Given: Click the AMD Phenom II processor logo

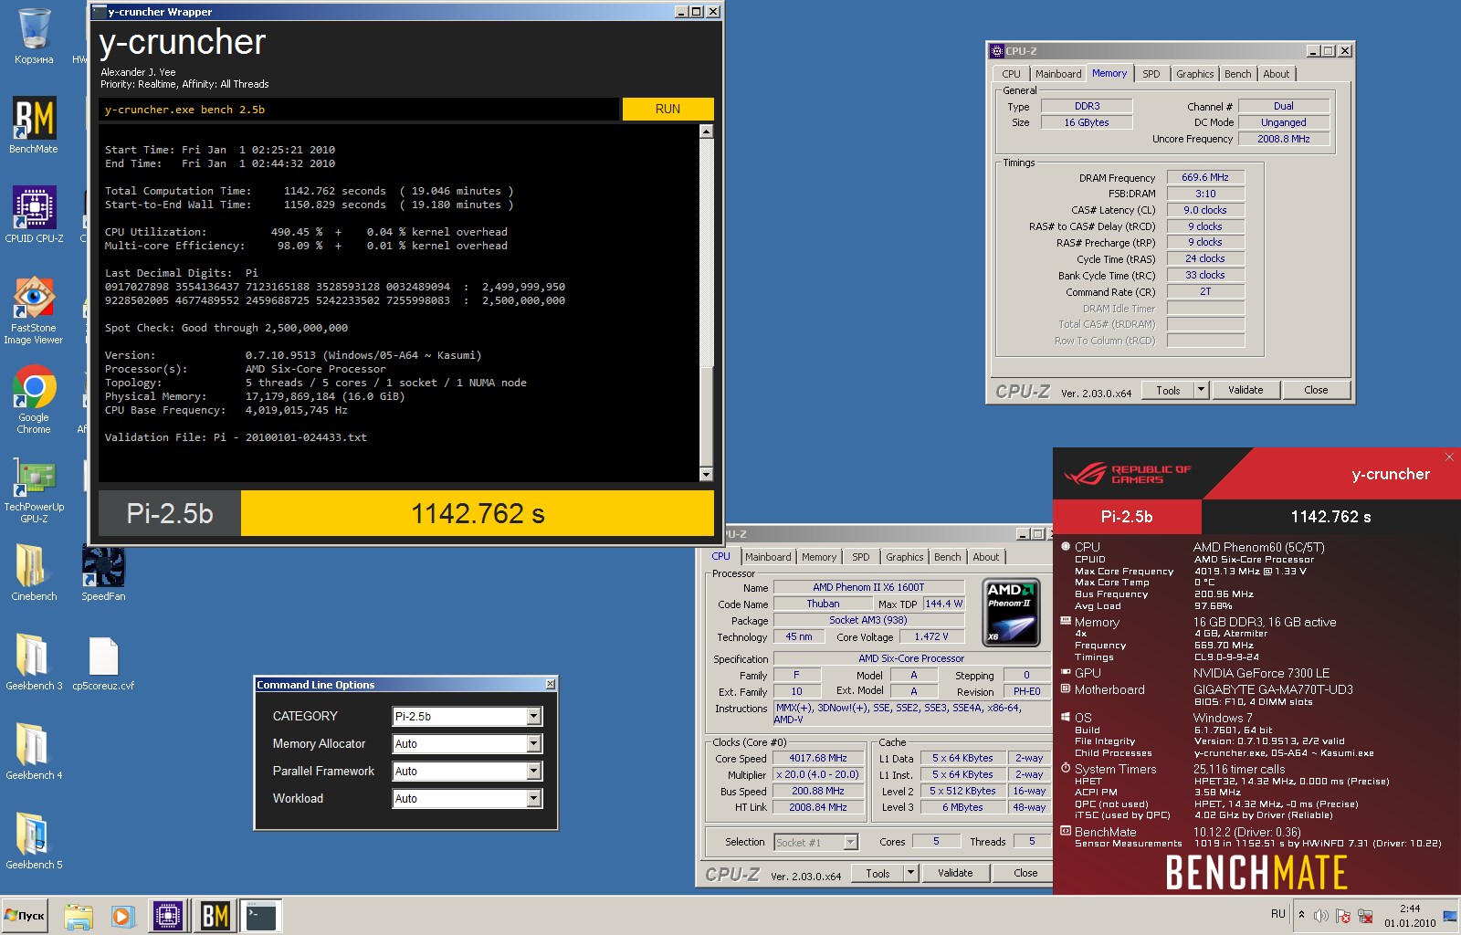Looking at the screenshot, I should tap(1011, 613).
